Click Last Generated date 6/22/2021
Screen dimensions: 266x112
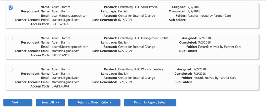[125, 51]
